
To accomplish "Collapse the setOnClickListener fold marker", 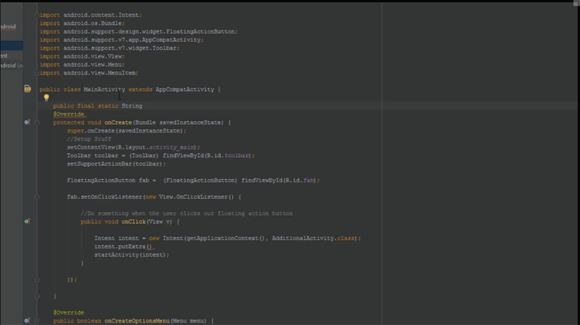I will [37, 197].
